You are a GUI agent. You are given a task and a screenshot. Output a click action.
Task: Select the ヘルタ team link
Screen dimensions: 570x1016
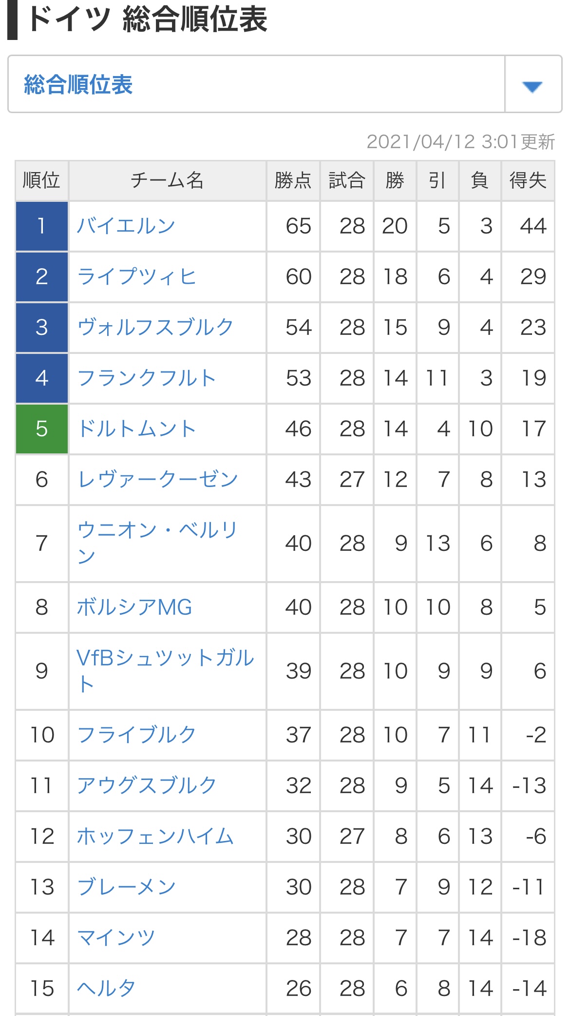[x=106, y=988]
